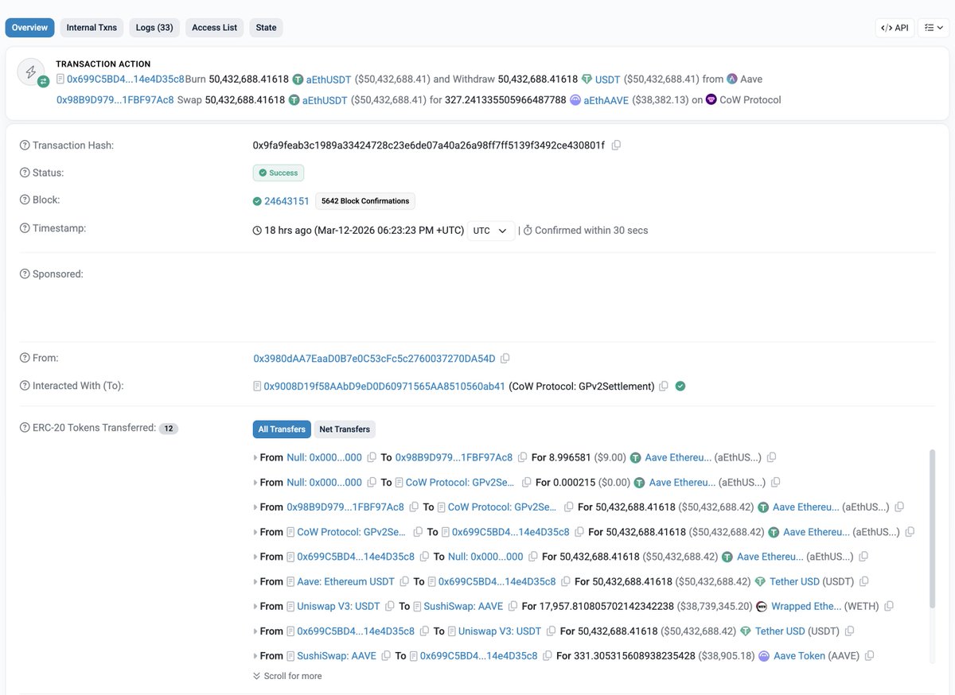Copy the From address with its copy icon

(x=506, y=358)
